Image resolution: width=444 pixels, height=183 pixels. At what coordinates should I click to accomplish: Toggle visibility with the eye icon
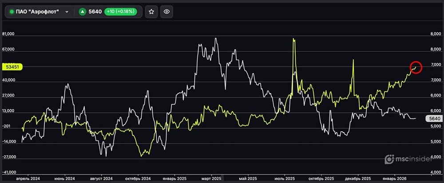(166, 12)
